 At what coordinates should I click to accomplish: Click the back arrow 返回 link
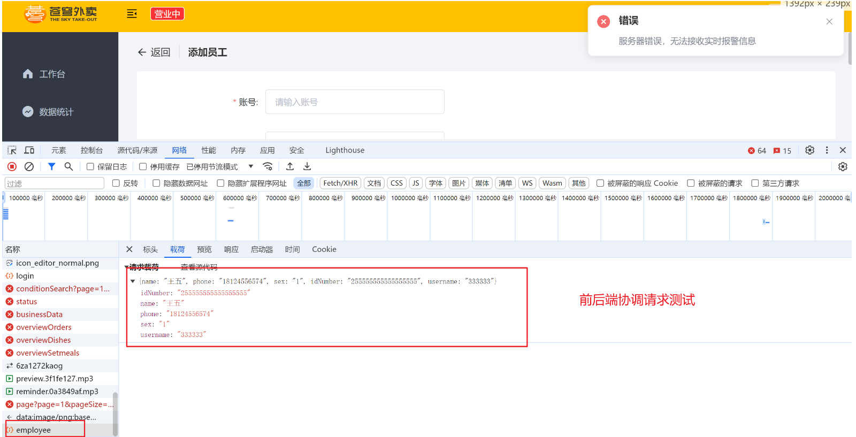click(154, 52)
